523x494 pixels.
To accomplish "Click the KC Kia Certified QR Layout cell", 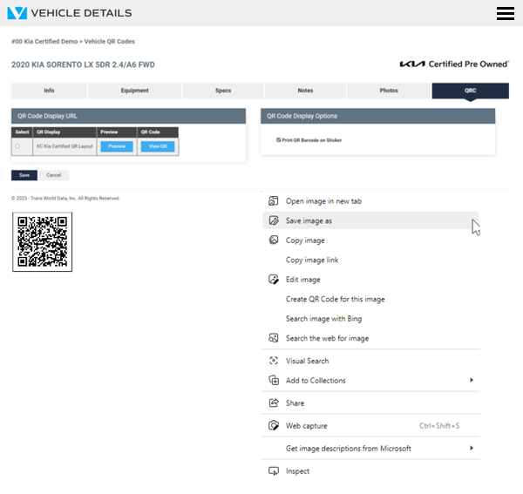I will [65, 146].
